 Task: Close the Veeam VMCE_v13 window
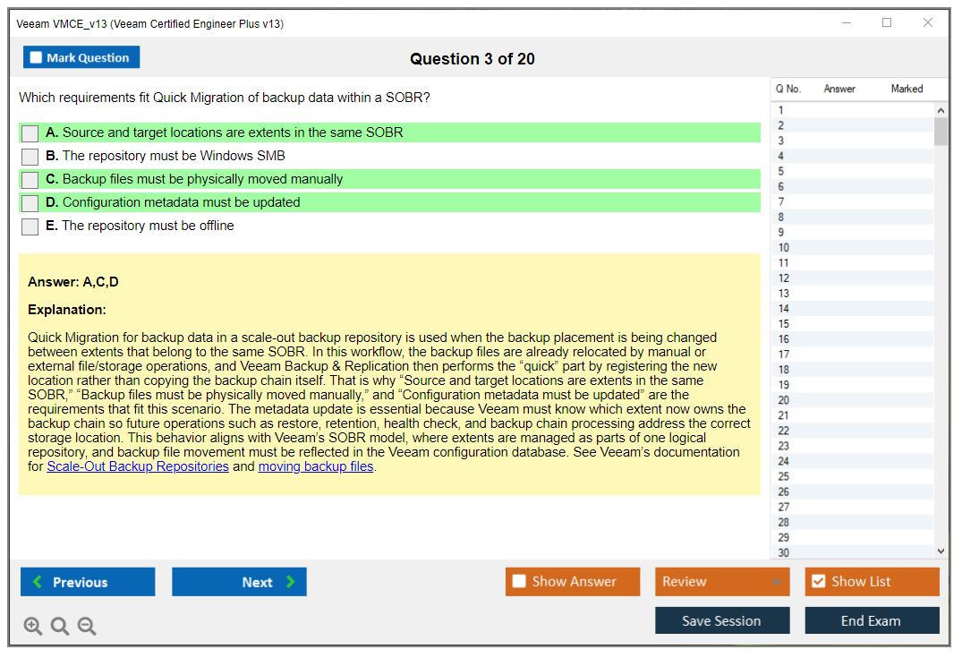pos(928,23)
